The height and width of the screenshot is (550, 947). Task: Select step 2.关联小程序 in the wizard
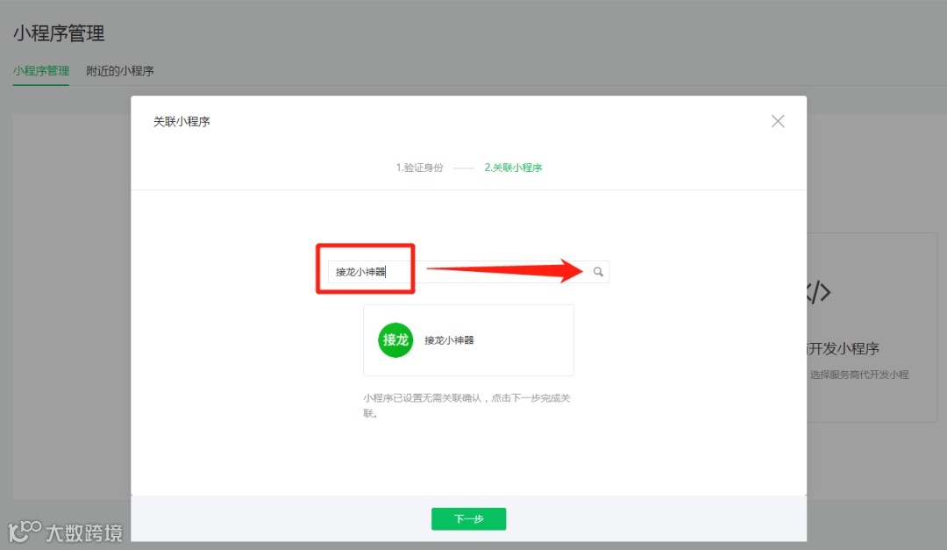tap(513, 167)
